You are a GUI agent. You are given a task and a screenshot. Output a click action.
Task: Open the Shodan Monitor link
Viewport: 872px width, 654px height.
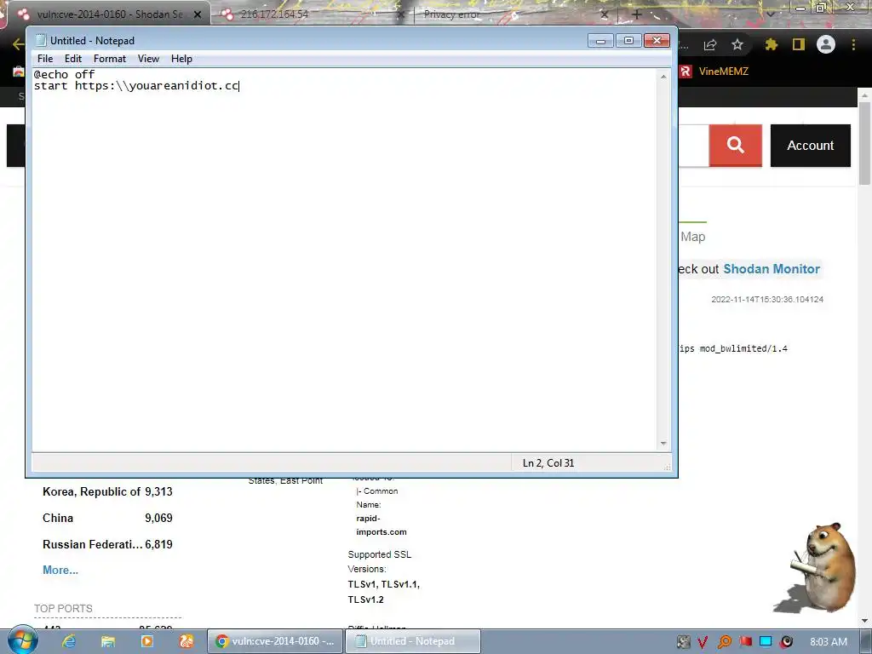pos(772,268)
